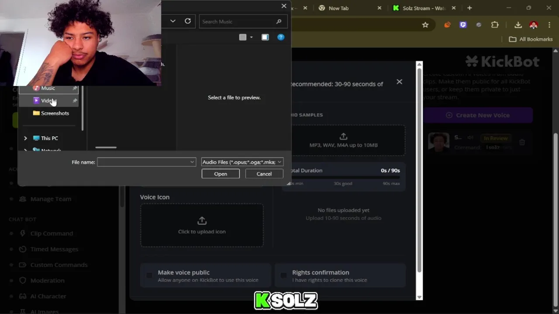Close the Create Voice modal with X
The height and width of the screenshot is (314, 559).
[399, 82]
